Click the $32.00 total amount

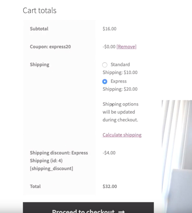(x=110, y=186)
